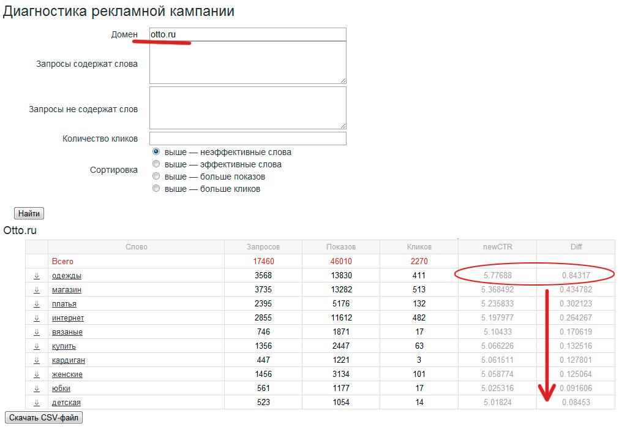The height and width of the screenshot is (429, 619).
Task: Click newCTR value 5.77688
Action: click(x=497, y=275)
